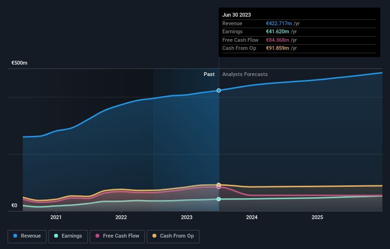
Task: Click the 'Earnings' row label in tooltip
Action: click(x=232, y=31)
